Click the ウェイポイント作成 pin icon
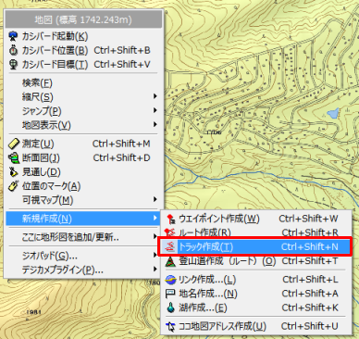 170,219
